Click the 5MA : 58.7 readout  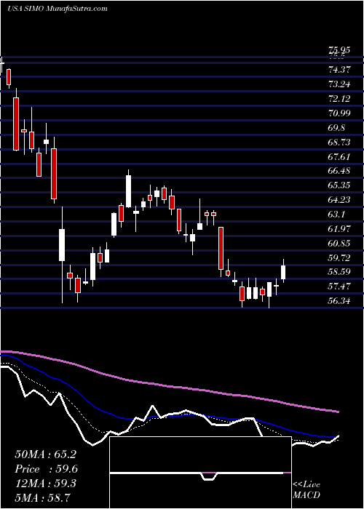[x=42, y=497]
